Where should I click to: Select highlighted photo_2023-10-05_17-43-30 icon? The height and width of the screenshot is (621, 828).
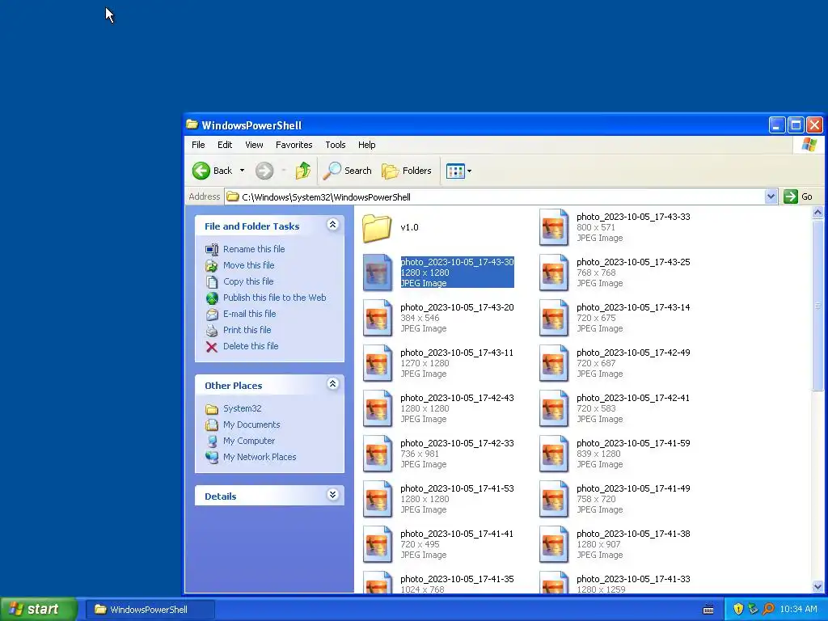[x=377, y=272]
